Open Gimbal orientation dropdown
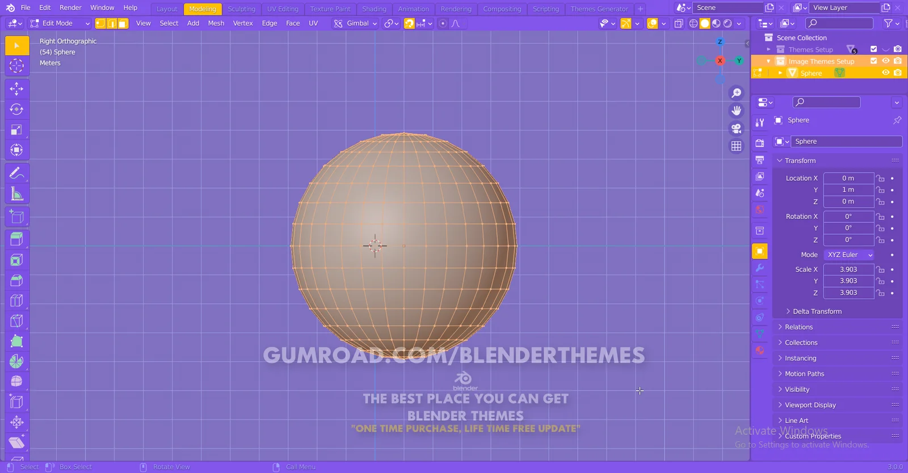Viewport: 908px width, 473px height. [356, 23]
